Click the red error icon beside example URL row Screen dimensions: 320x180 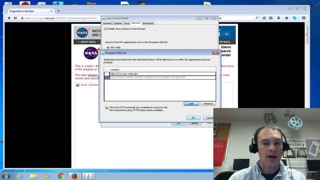tap(106, 77)
